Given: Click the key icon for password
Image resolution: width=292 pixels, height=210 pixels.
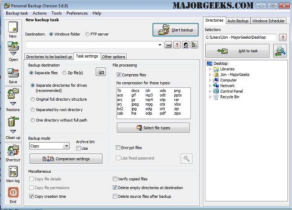Looking at the screenshot, I should [x=186, y=159].
